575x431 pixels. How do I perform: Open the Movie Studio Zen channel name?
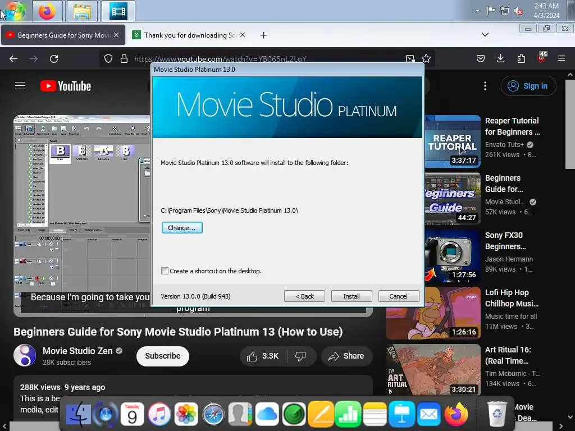[77, 351]
